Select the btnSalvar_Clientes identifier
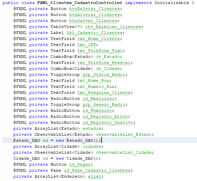The width and height of the screenshot is (197, 181). click(x=93, y=21)
